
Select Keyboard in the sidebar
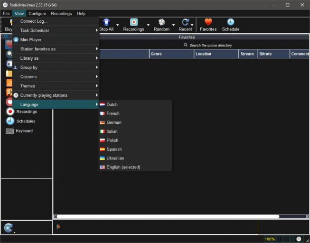pos(19,131)
